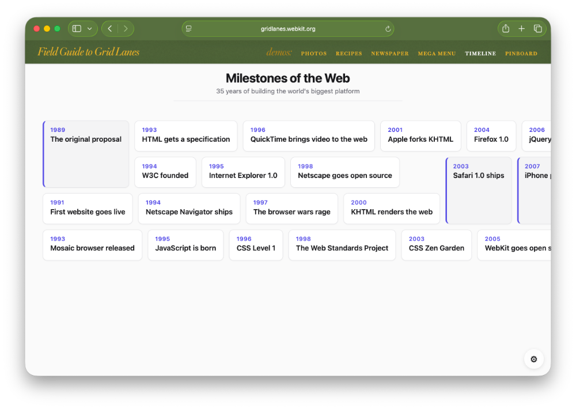Click the demos: label in the nav
This screenshot has height=409, width=576.
tap(279, 52)
